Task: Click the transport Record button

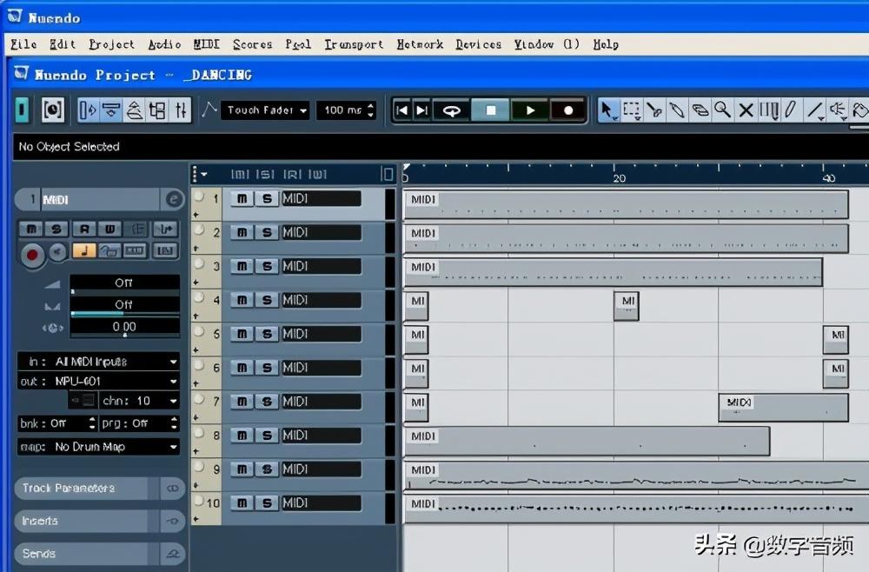Action: pyautogui.click(x=568, y=110)
